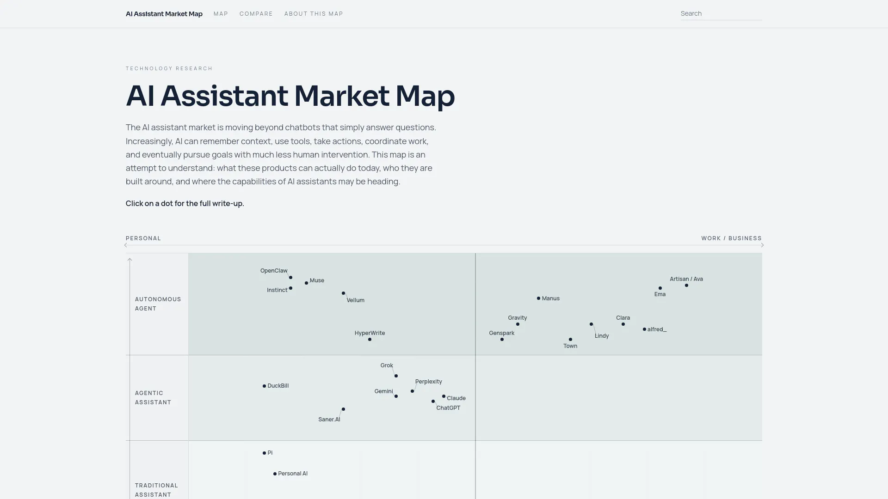Select the Clara dot

pos(623,324)
